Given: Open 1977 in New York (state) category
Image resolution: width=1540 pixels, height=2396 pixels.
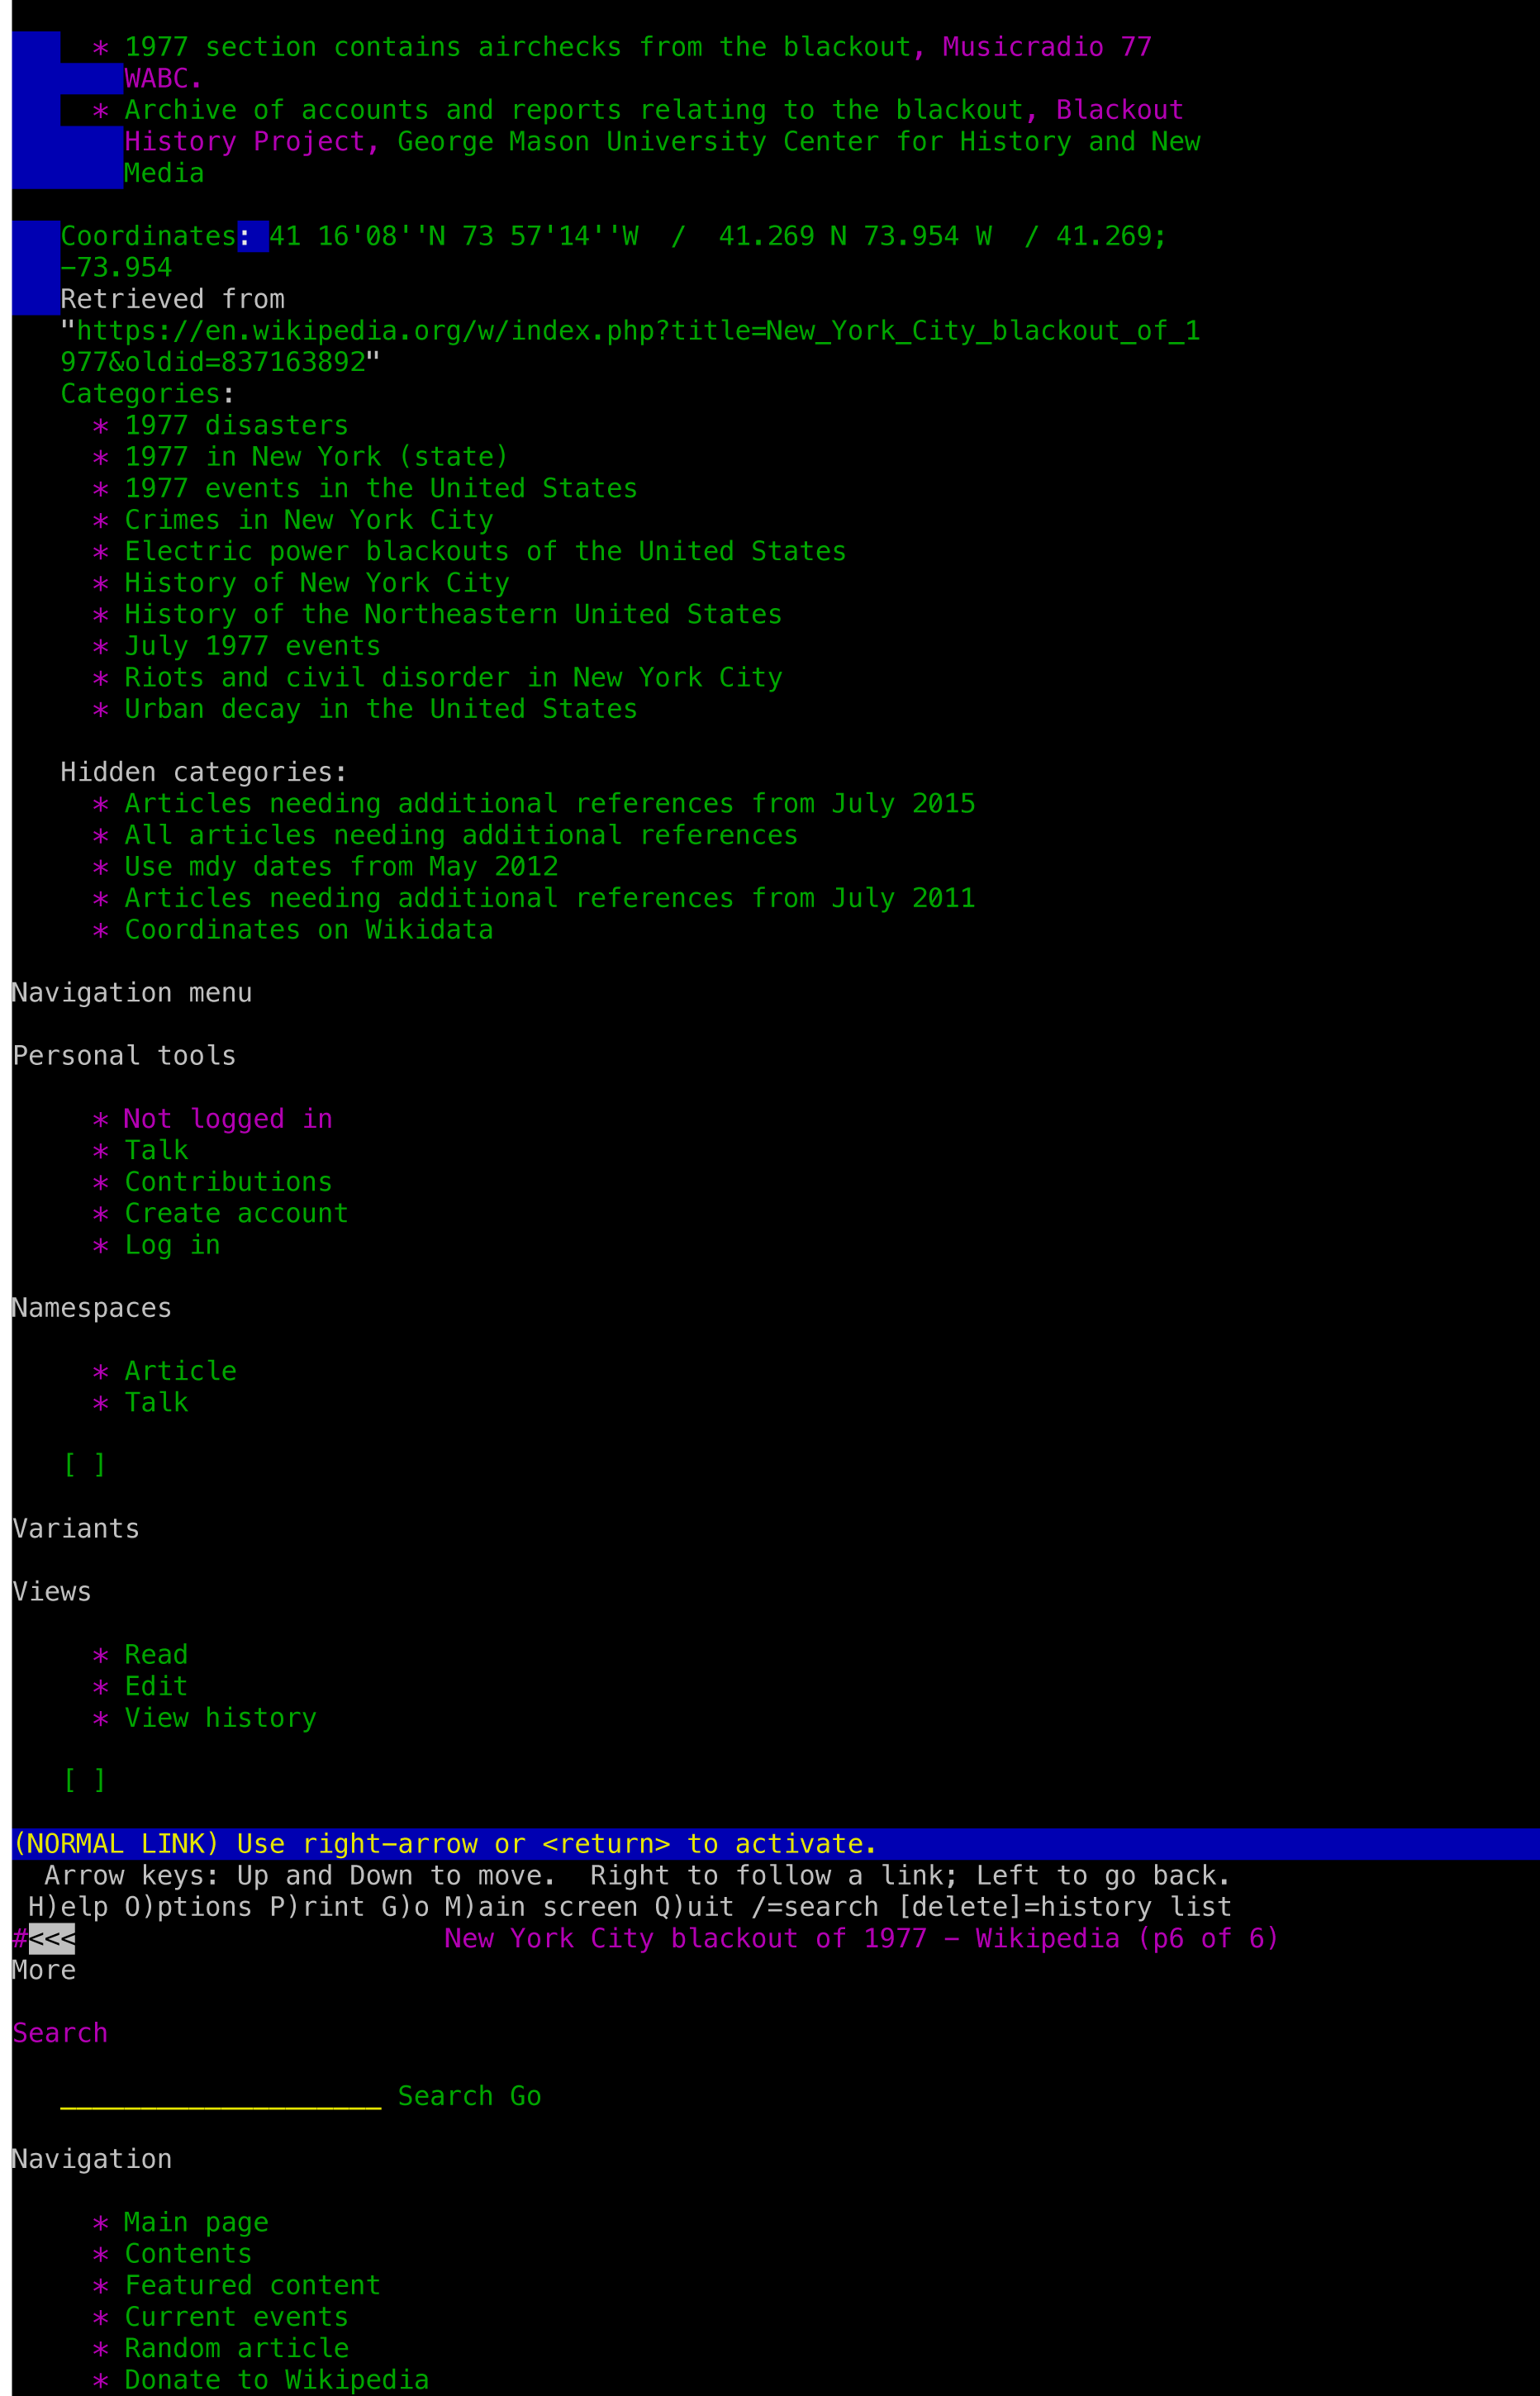Looking at the screenshot, I should coord(317,457).
